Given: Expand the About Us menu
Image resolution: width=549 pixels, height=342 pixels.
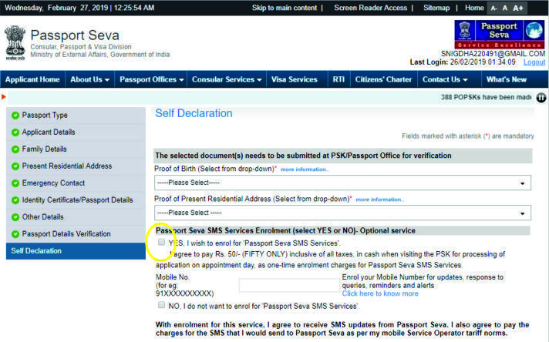Looking at the screenshot, I should [x=89, y=79].
